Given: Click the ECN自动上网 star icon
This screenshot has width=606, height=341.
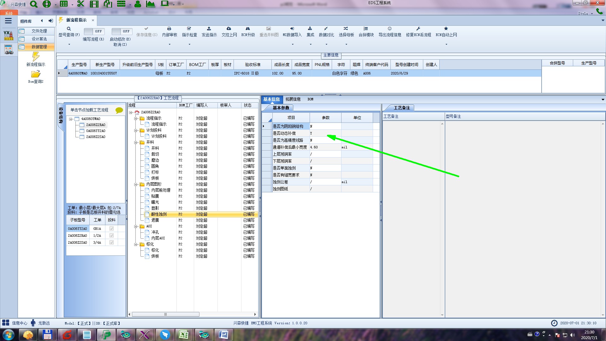Looking at the screenshot, I should [x=446, y=29].
